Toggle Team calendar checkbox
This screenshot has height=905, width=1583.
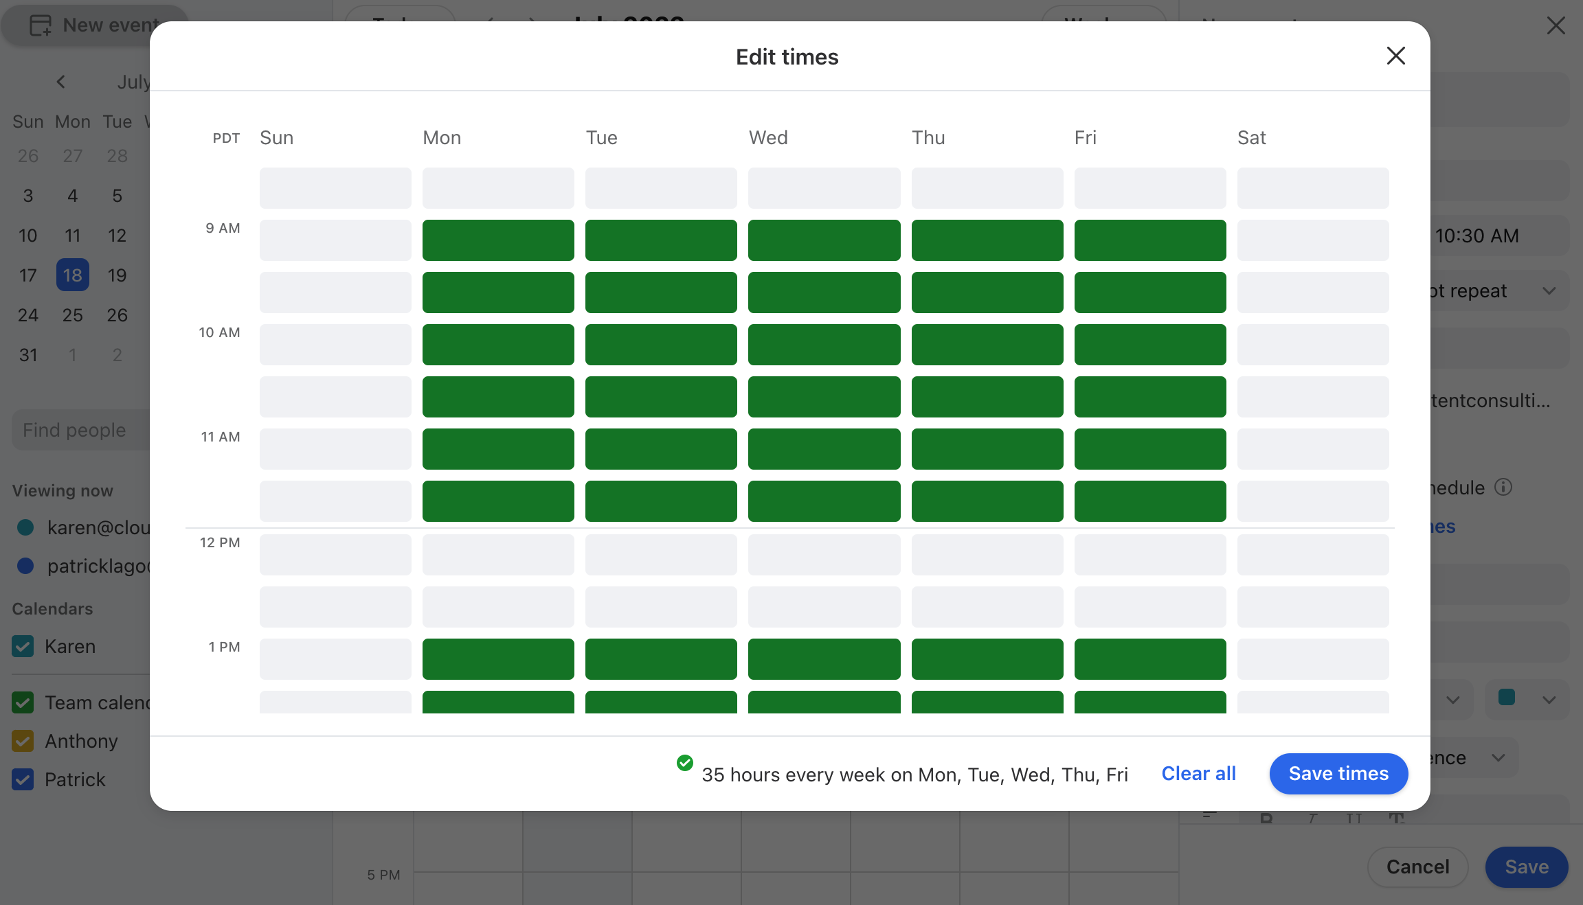(x=23, y=702)
